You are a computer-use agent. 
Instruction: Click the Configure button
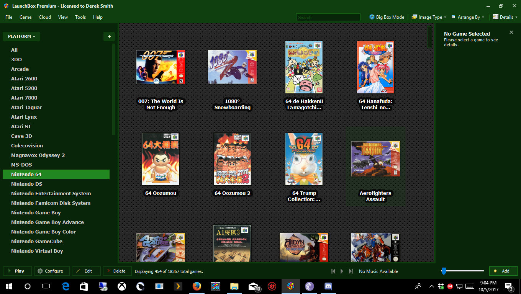52,271
